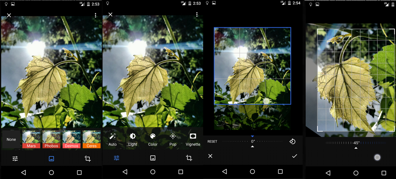Tap Back button in the fourth screen
The width and height of the screenshot is (396, 179).
[328, 173]
